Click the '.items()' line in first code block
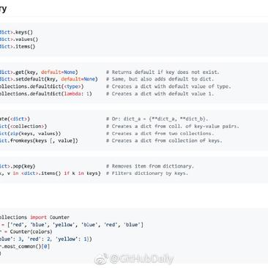Viewport: 268px width, 268px height. click(18, 46)
